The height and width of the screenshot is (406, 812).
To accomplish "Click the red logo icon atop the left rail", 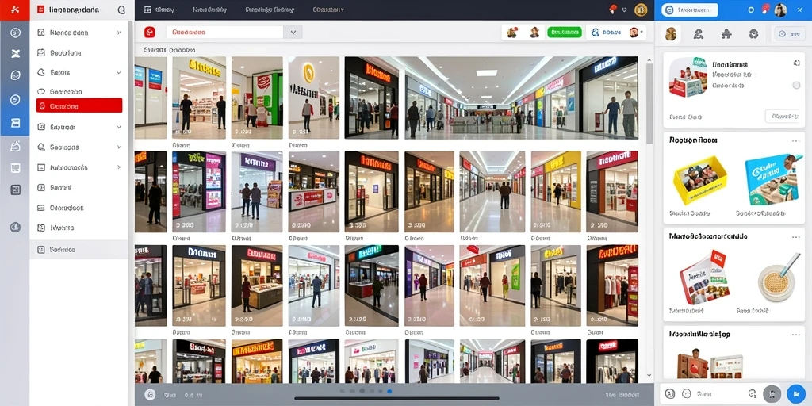I will point(14,10).
